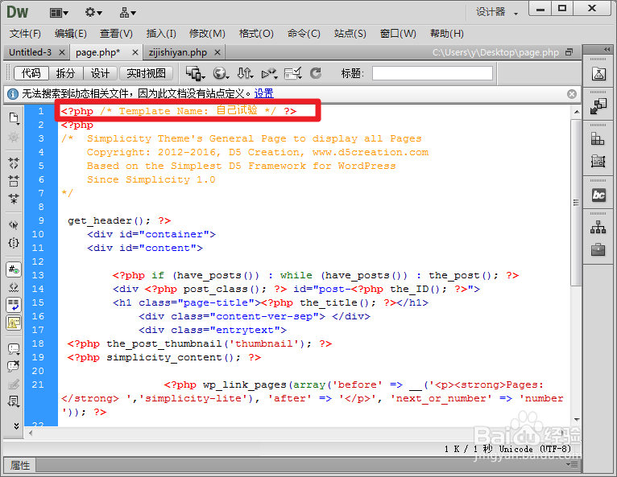Image resolution: width=617 pixels, height=477 pixels.
Task: Open the 修改(M) menu
Action: tap(207, 34)
